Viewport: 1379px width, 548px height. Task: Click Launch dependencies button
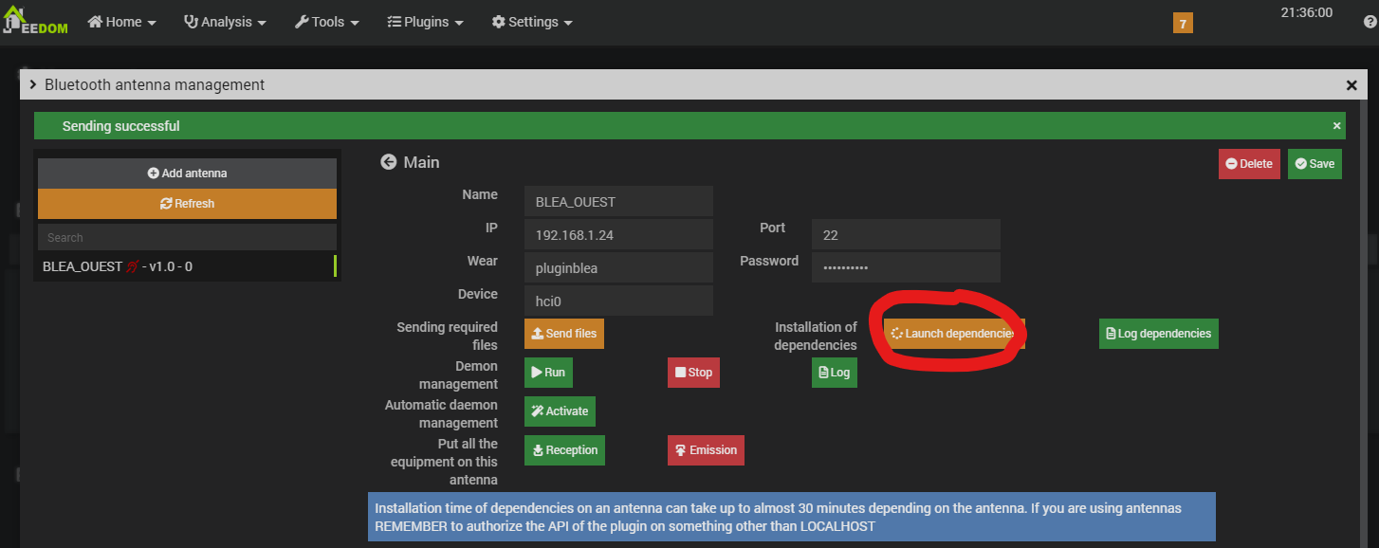click(x=954, y=334)
